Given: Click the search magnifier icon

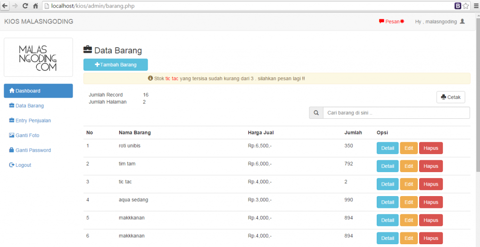Looking at the screenshot, I should [316, 113].
